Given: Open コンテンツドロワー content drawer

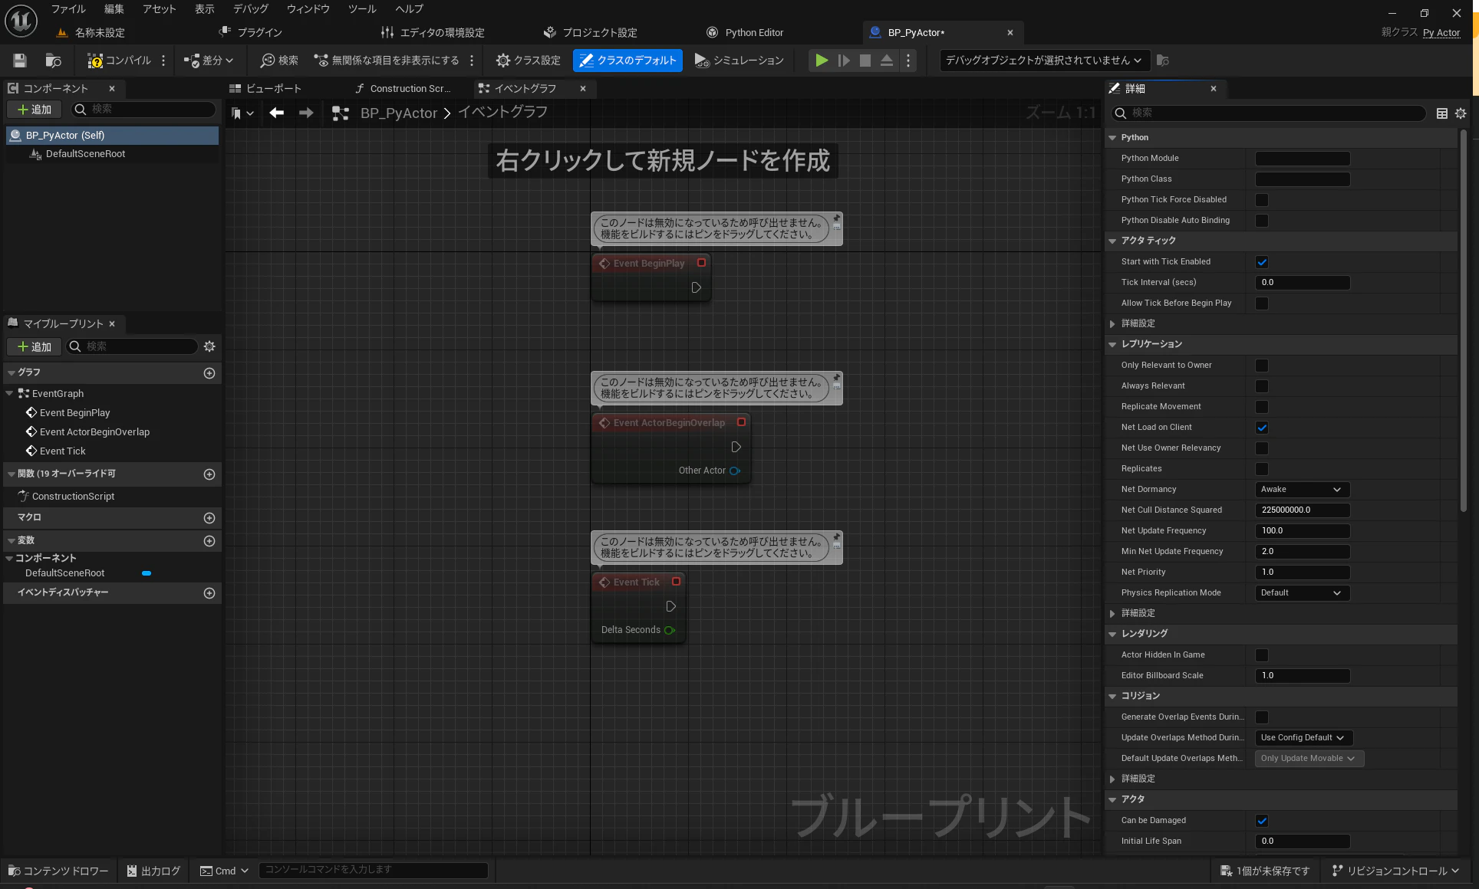Looking at the screenshot, I should (x=58, y=871).
